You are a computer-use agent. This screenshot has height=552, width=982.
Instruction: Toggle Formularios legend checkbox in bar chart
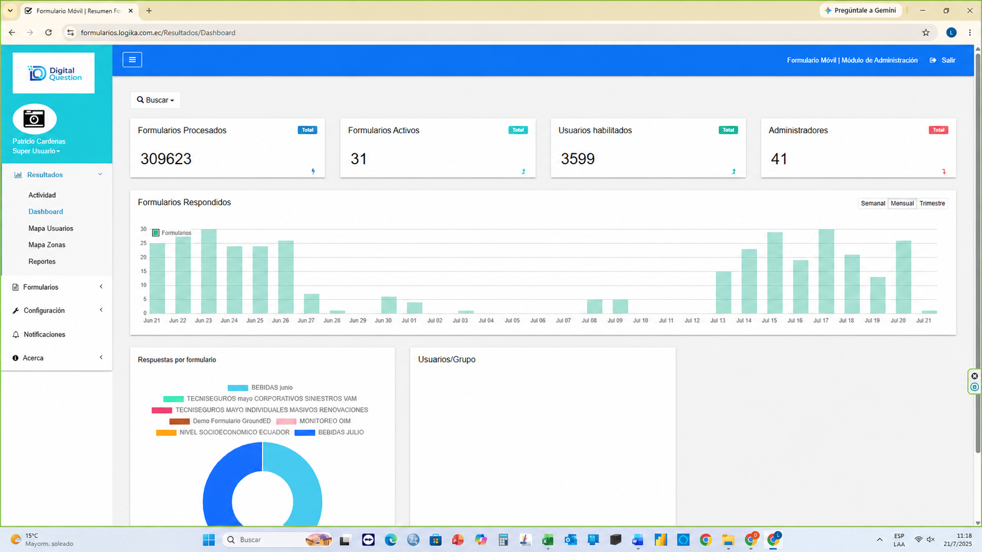tap(156, 233)
